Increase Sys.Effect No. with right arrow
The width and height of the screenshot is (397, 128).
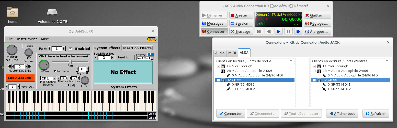click(x=112, y=58)
